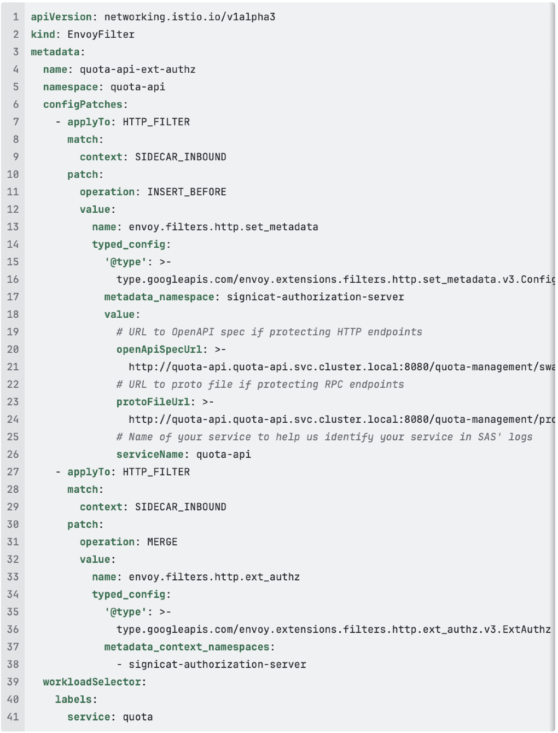Click the INSERT_BEFORE operation value
Image resolution: width=558 pixels, height=733 pixels.
[x=187, y=192]
